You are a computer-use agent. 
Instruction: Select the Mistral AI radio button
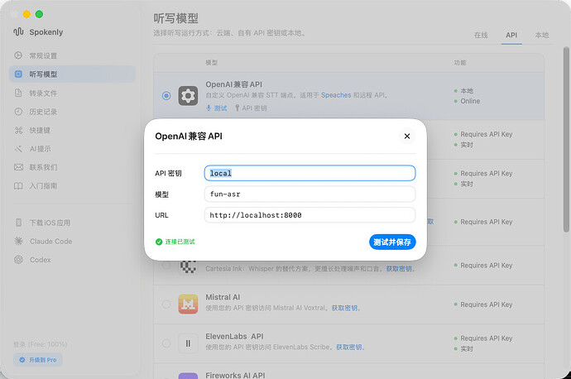click(x=166, y=304)
